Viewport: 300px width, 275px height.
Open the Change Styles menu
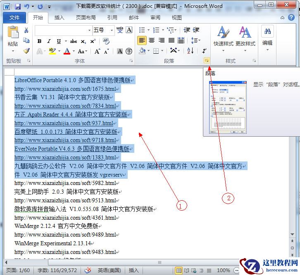click(245, 39)
